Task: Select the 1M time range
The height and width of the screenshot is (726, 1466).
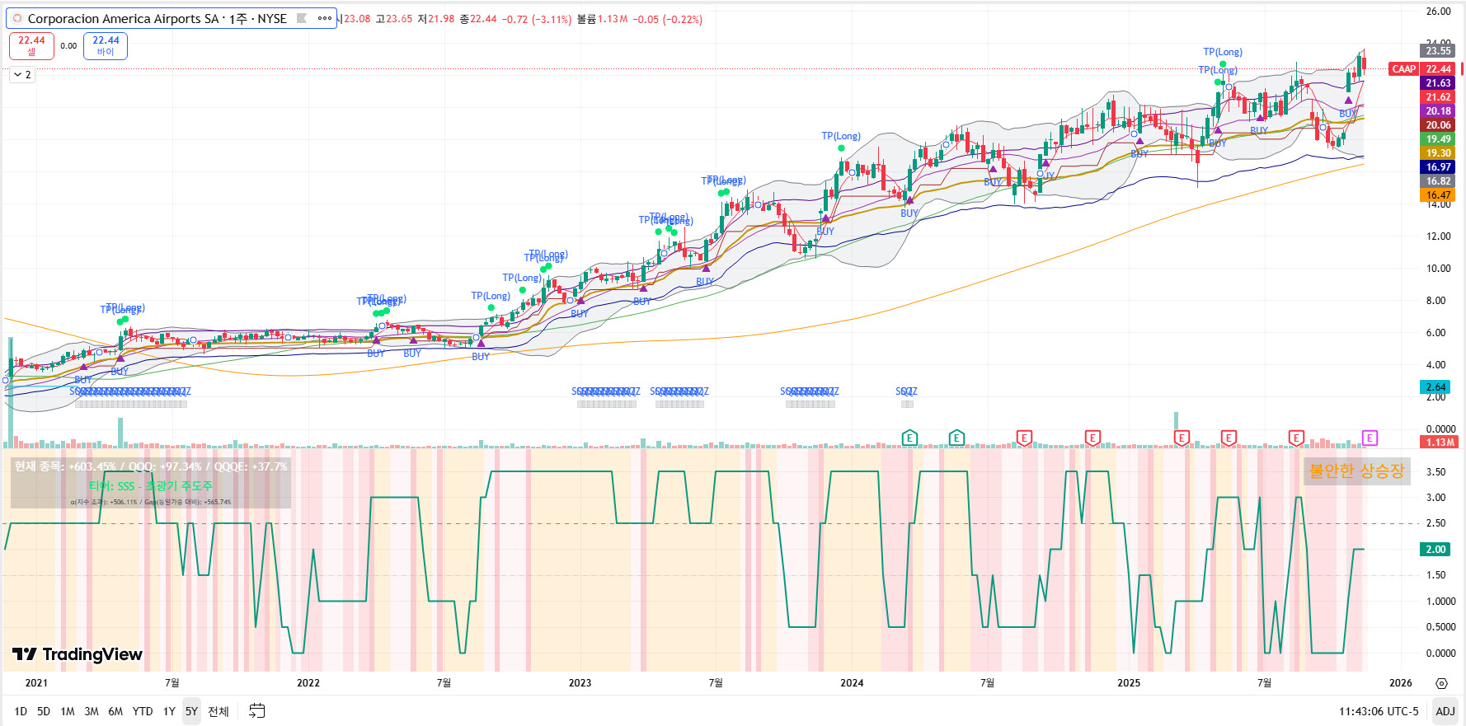Action: (x=68, y=711)
